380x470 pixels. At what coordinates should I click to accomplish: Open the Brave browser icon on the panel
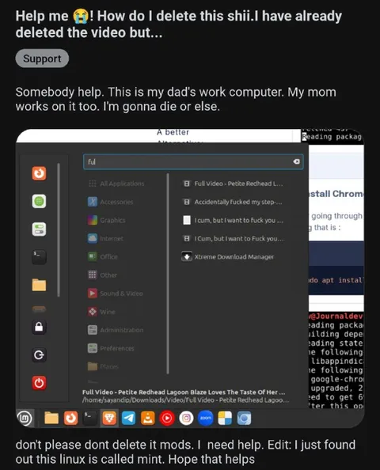109,418
